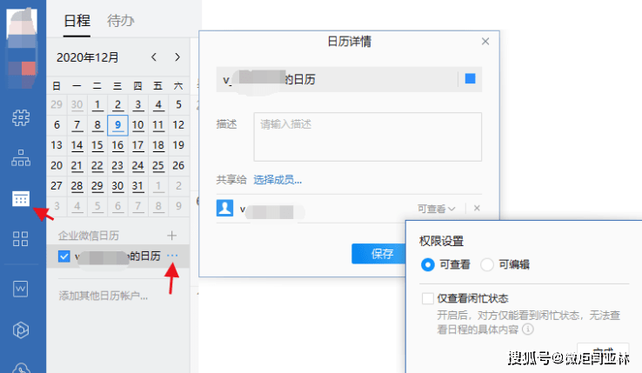Open the three-dots menu beside the calendar name
The width and height of the screenshot is (642, 373).
coord(172,256)
